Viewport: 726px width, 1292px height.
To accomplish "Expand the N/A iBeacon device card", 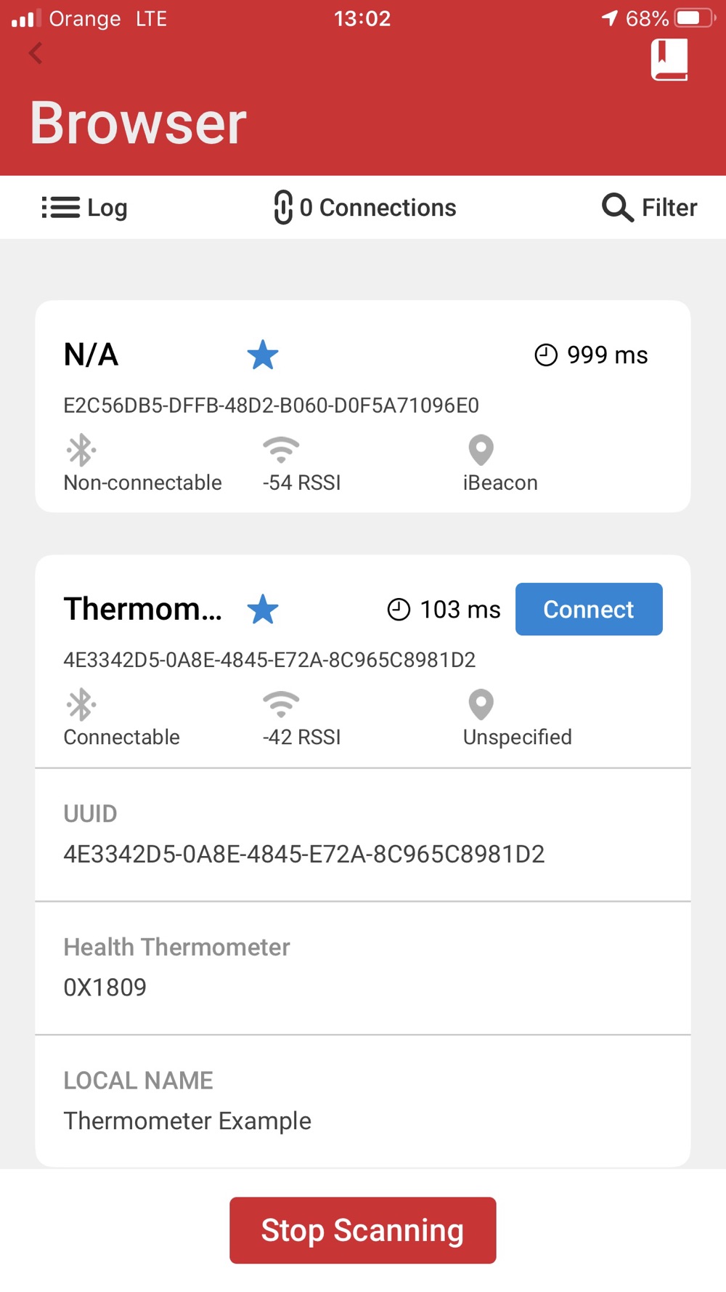I will (x=363, y=406).
